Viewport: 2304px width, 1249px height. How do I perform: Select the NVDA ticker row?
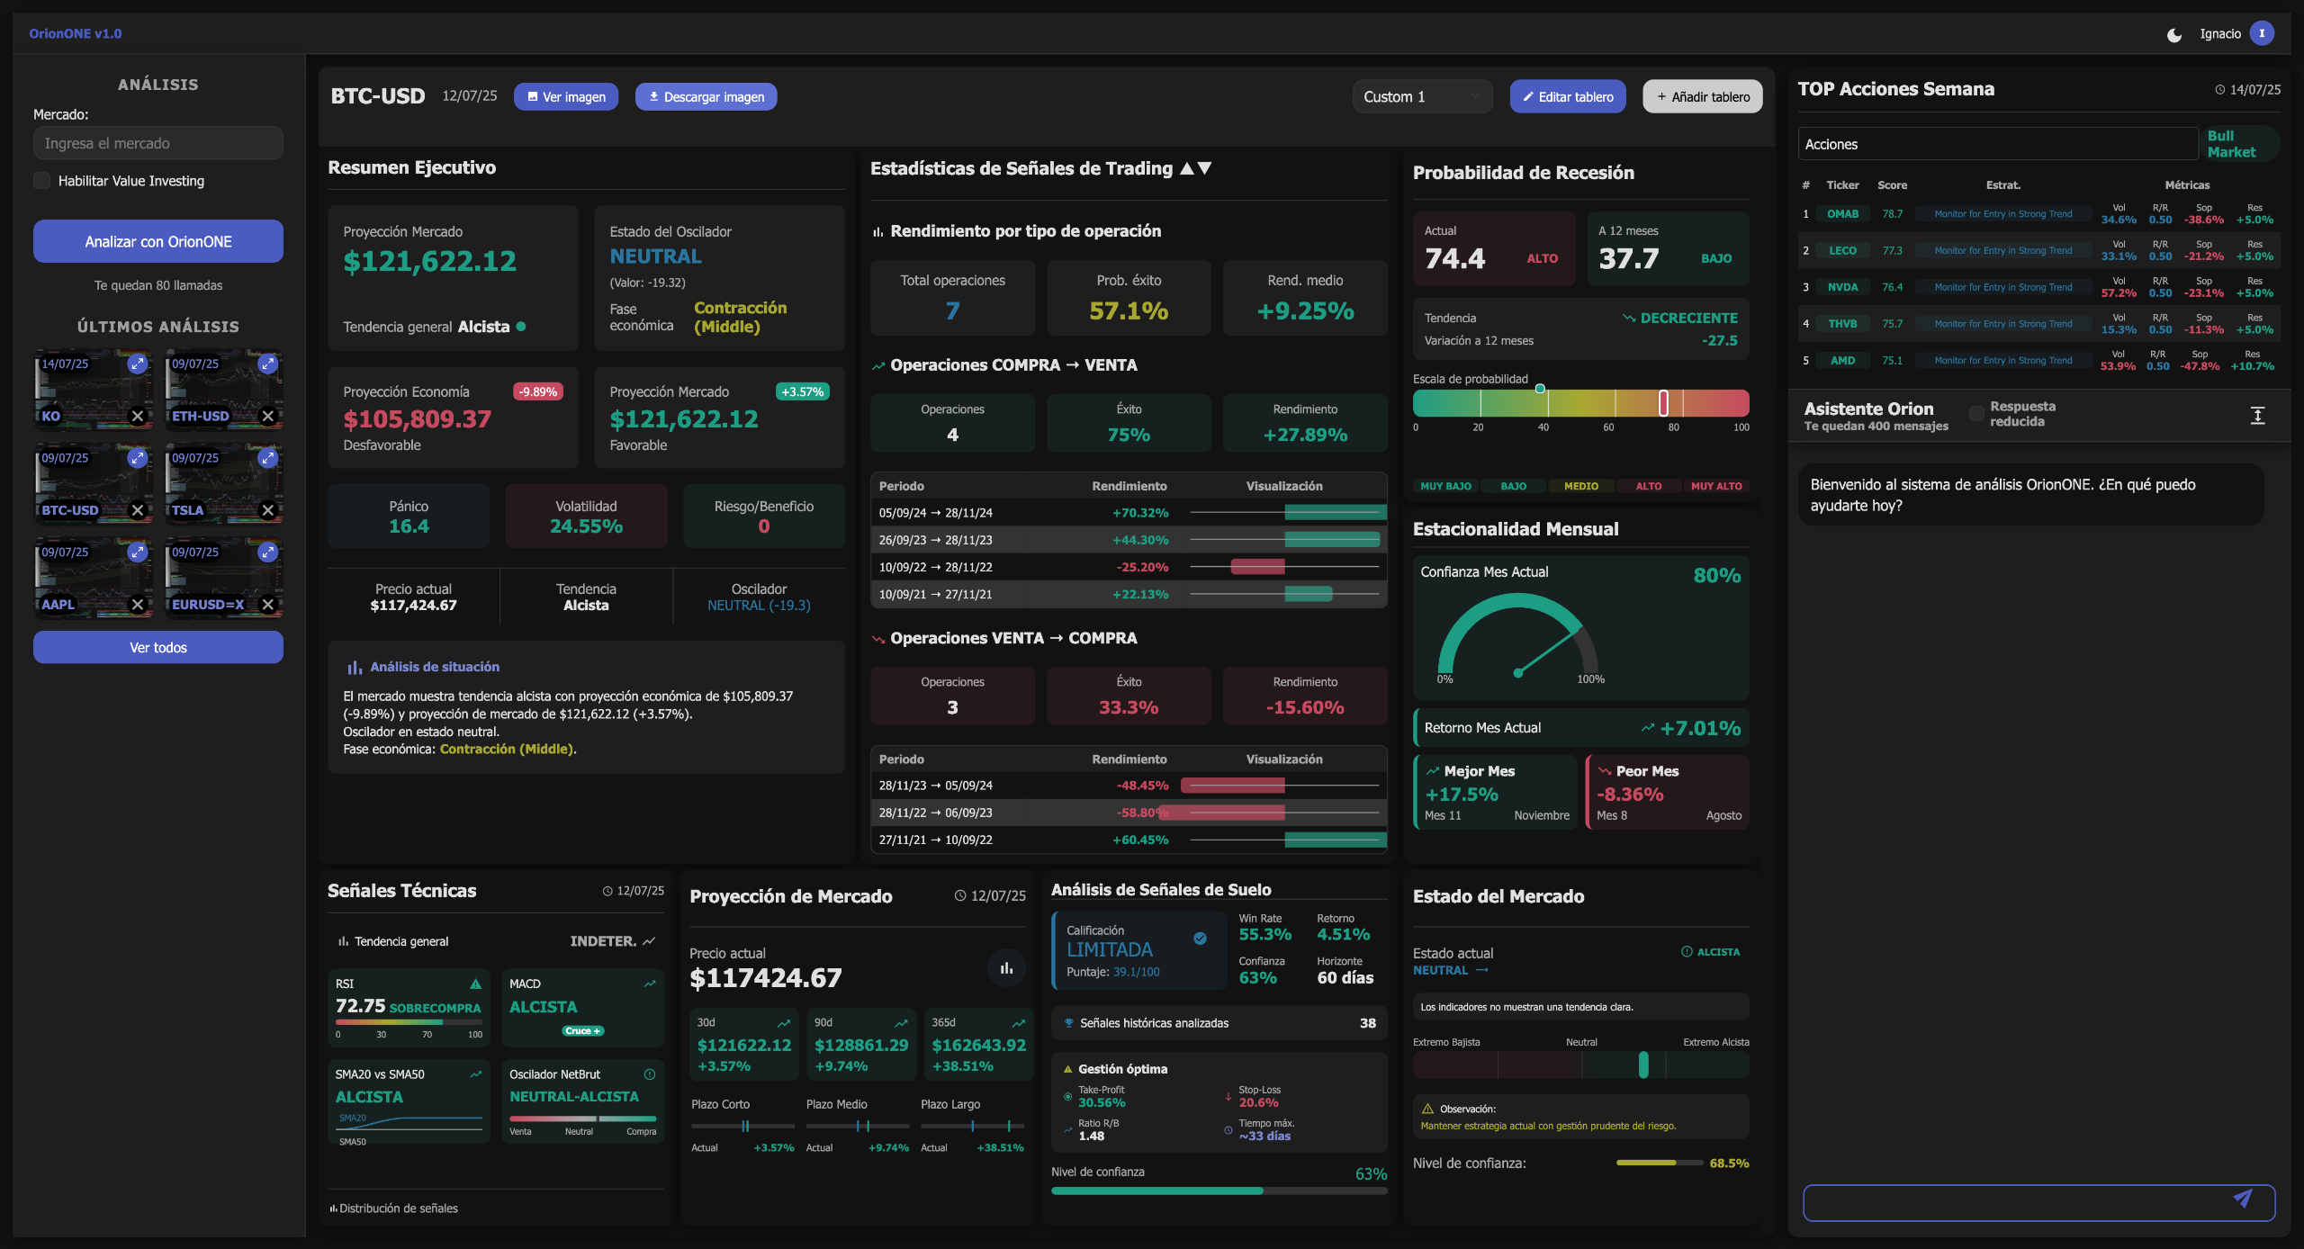1841,287
